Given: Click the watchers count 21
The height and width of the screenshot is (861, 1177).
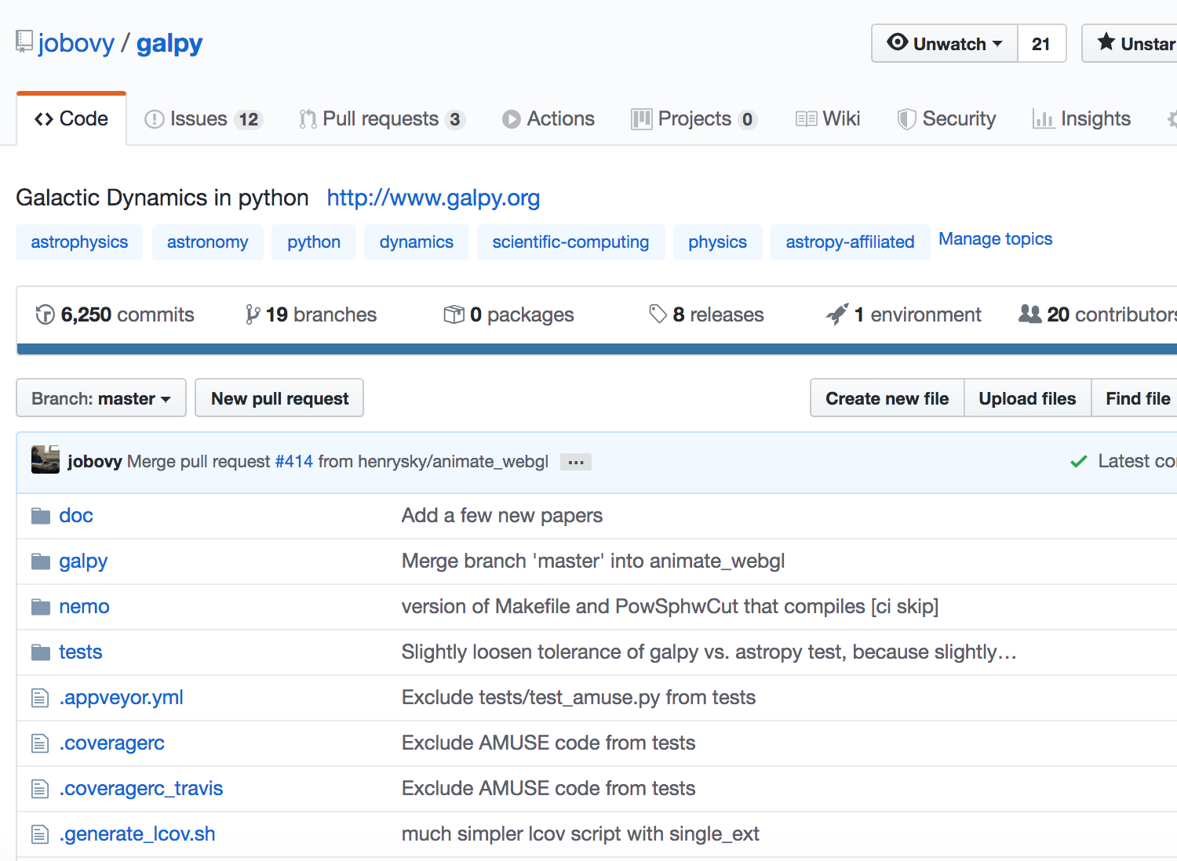Looking at the screenshot, I should [x=1041, y=43].
